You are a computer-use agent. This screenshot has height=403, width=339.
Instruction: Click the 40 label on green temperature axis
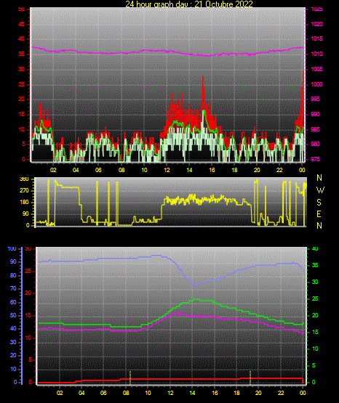pos(315,248)
